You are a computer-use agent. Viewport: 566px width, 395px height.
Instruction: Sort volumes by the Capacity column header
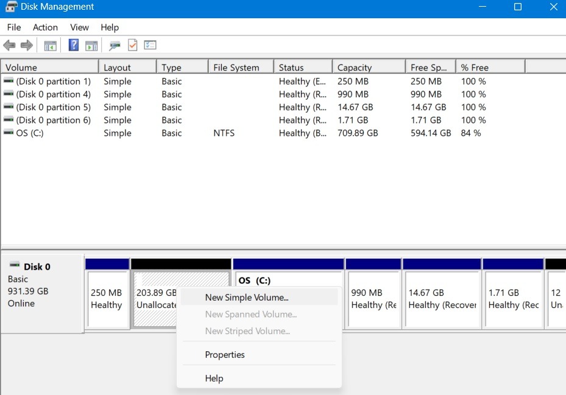pyautogui.click(x=368, y=66)
